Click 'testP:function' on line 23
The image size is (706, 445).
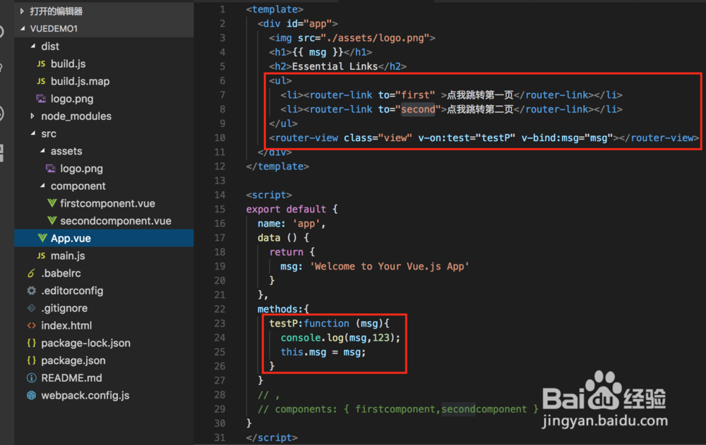click(x=309, y=324)
